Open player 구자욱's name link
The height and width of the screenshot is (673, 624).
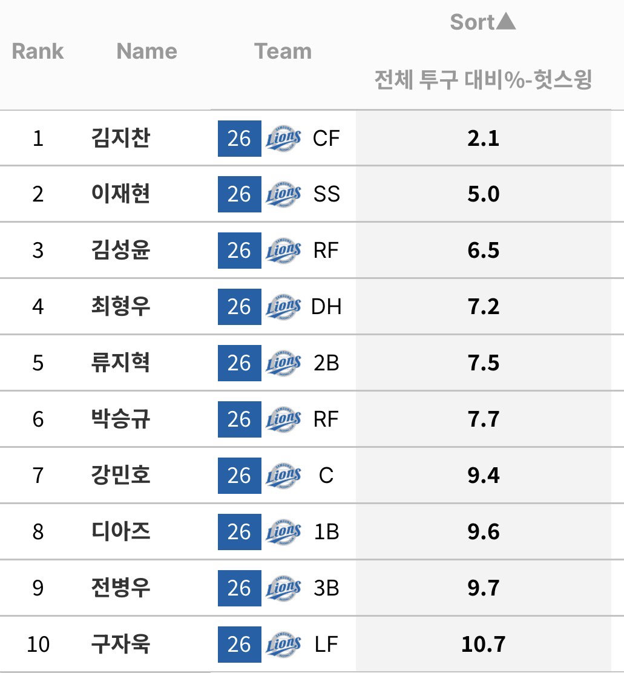pyautogui.click(x=120, y=644)
